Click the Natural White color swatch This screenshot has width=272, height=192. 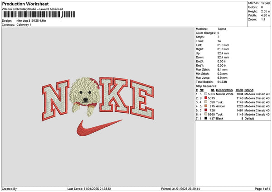pos(206,94)
